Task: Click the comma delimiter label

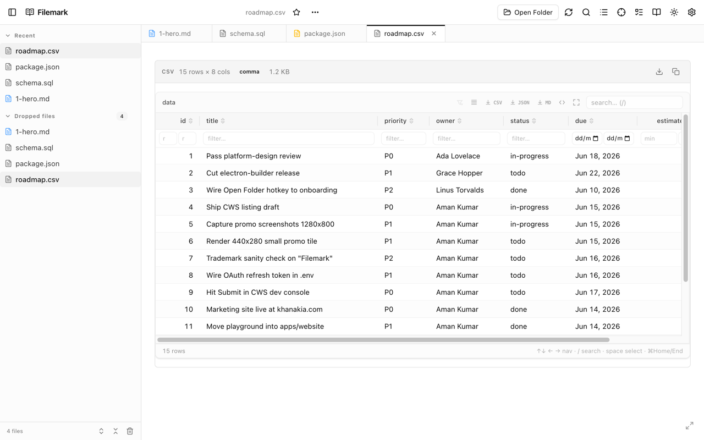Action: (249, 71)
